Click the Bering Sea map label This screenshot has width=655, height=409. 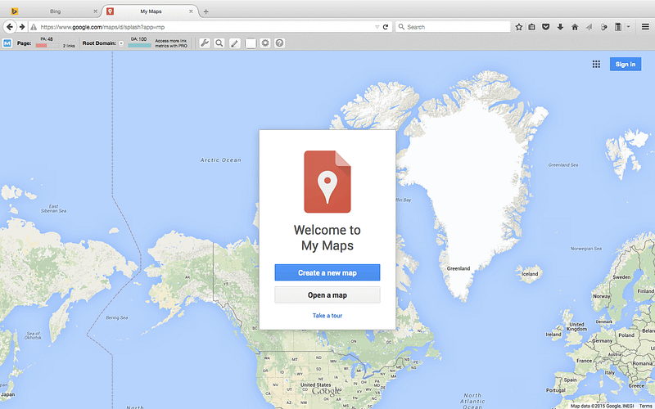click(117, 317)
